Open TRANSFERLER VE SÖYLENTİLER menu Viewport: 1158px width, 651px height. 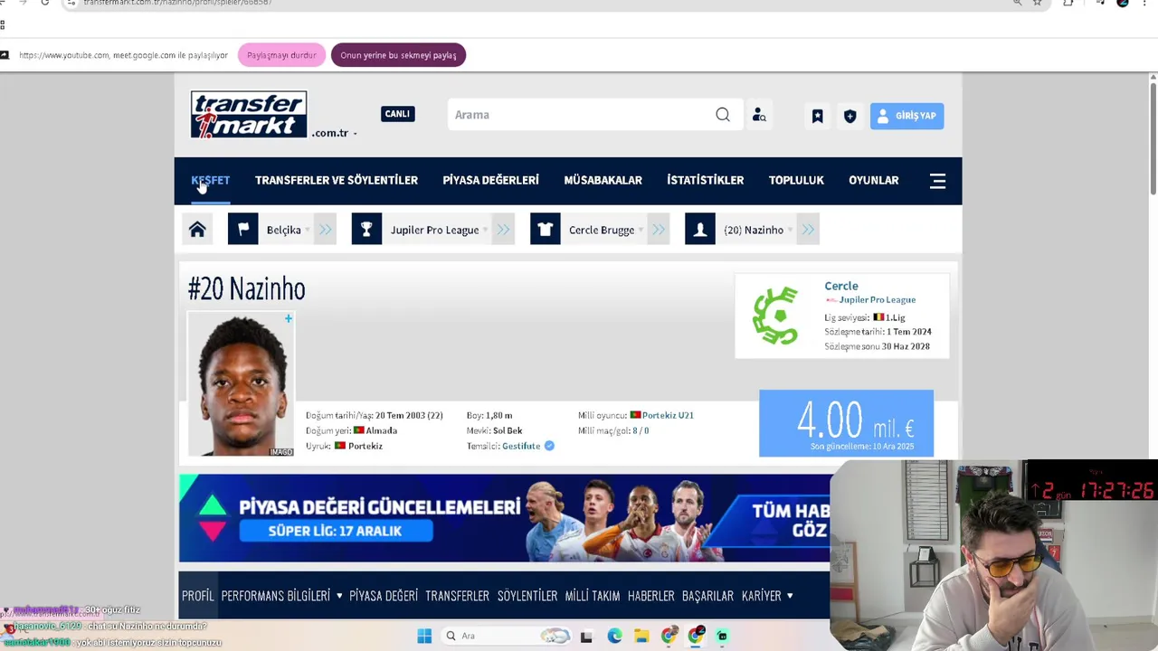coord(337,180)
